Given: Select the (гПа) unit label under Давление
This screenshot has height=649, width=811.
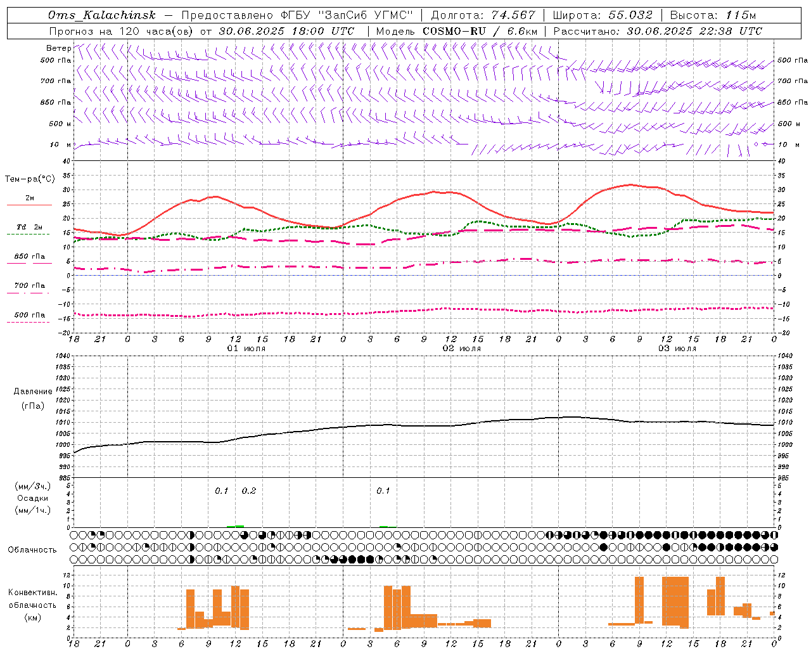Looking at the screenshot, I should 33,406.
